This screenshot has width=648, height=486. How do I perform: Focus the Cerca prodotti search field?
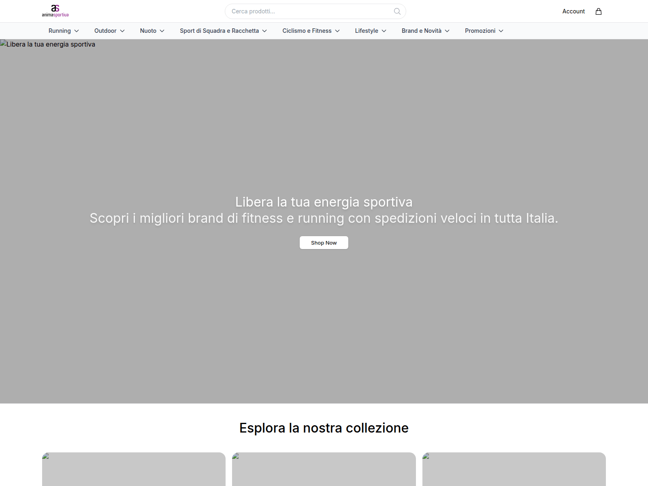[x=315, y=11]
